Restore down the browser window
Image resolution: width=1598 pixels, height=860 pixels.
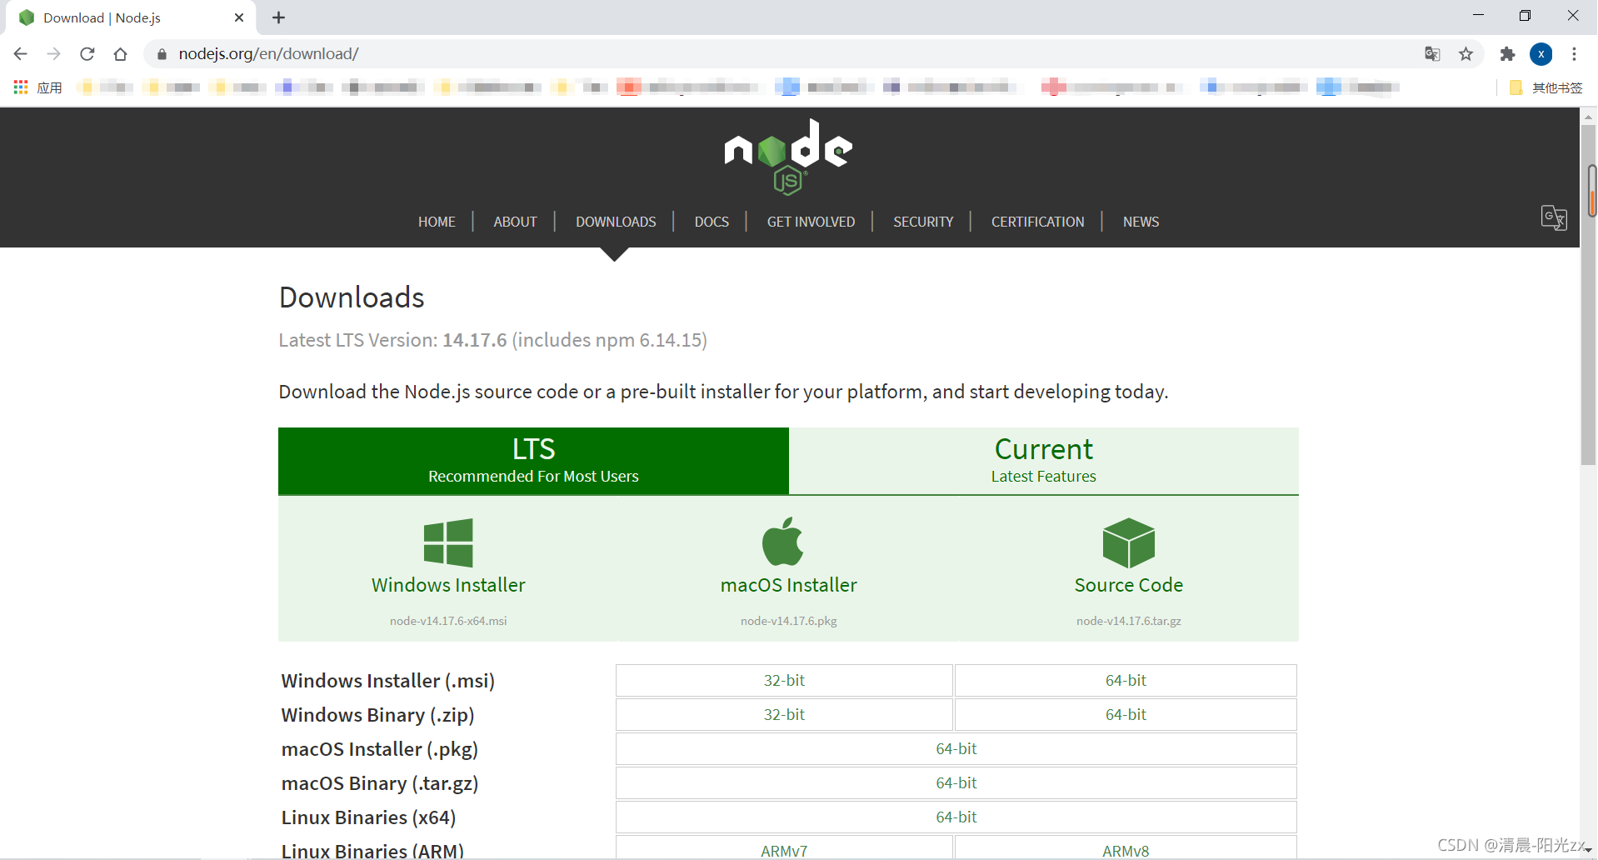pyautogui.click(x=1525, y=16)
